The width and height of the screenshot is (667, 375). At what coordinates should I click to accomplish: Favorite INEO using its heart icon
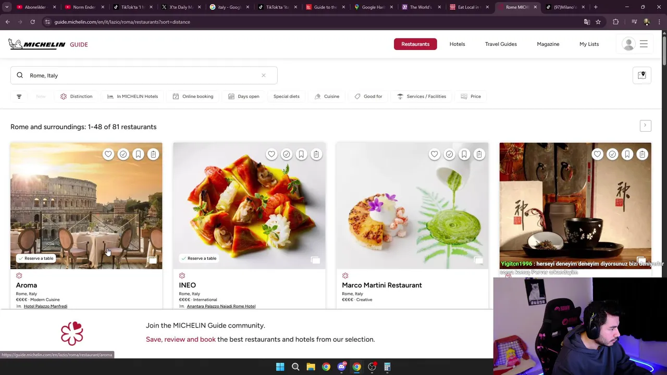(x=271, y=154)
